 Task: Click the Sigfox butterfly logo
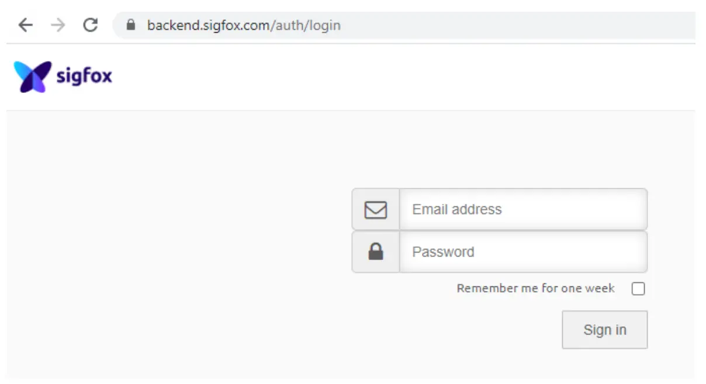pyautogui.click(x=33, y=77)
